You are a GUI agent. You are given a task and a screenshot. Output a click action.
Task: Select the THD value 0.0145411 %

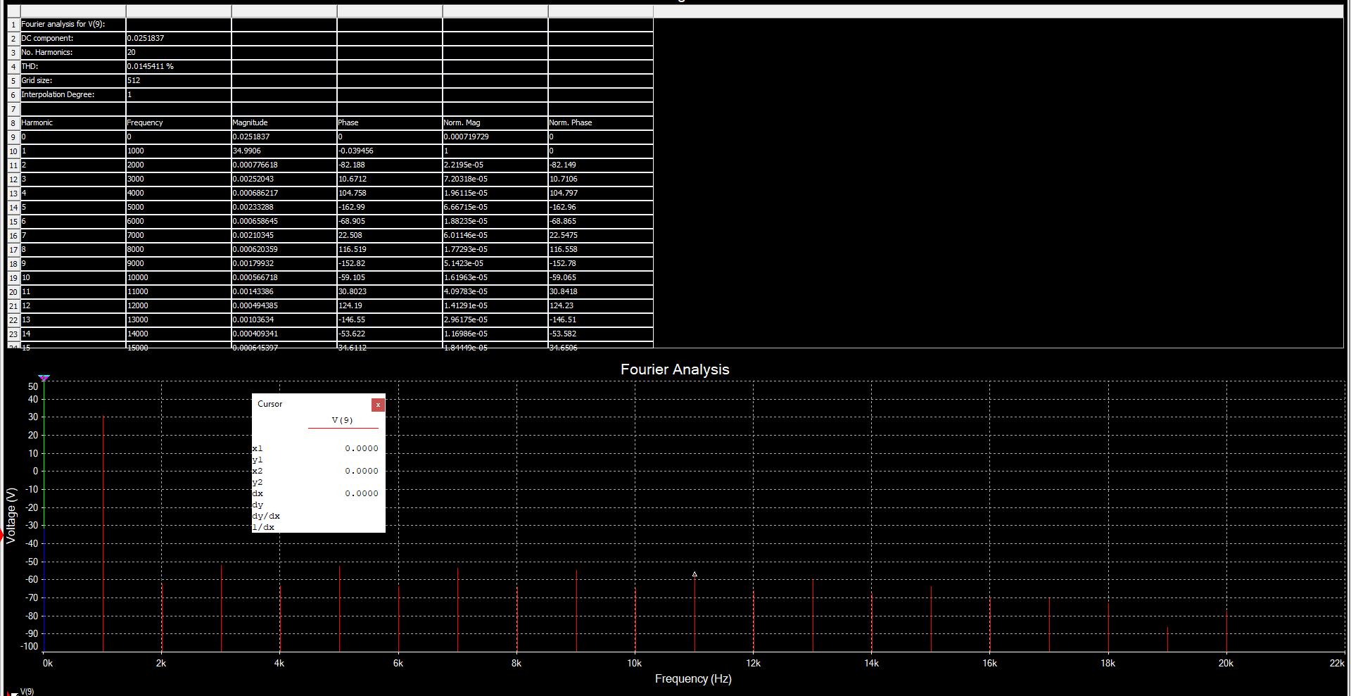(x=179, y=67)
